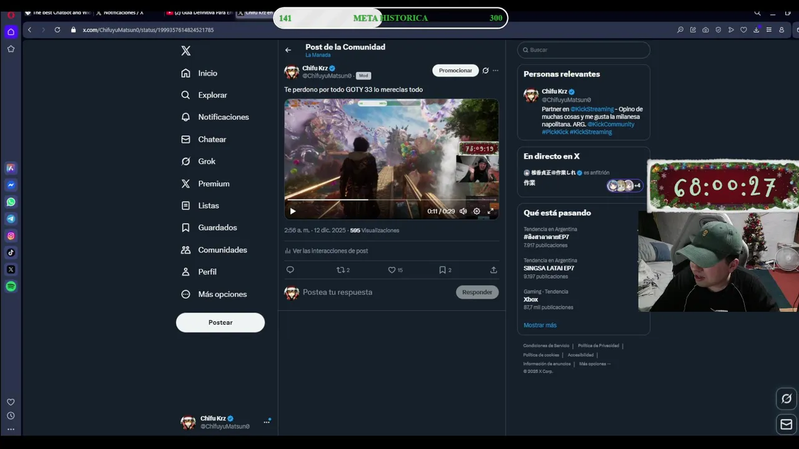The width and height of the screenshot is (799, 449).
Task: Open the 'Política de cookies' link
Action: click(541, 355)
